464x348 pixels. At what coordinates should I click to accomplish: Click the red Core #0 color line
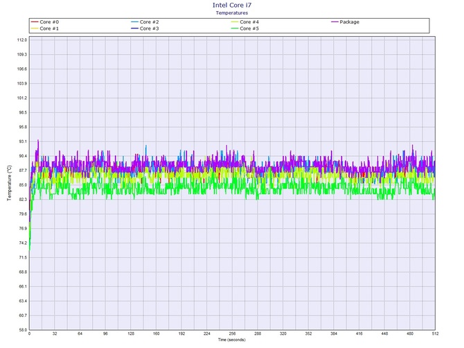coord(35,22)
